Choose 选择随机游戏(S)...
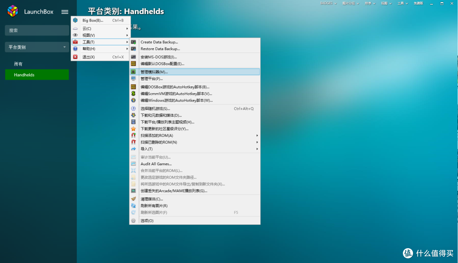Viewport: 458px width, 263px height. tap(195, 108)
